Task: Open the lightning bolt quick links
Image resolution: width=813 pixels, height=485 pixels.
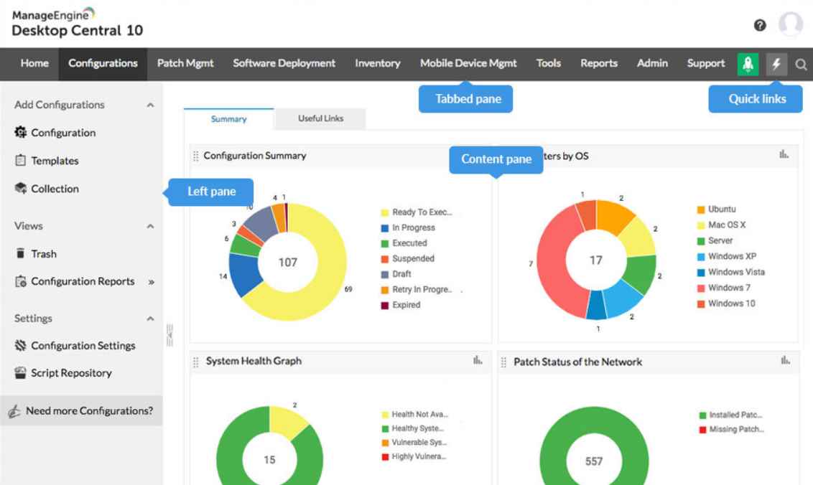Action: 776,64
